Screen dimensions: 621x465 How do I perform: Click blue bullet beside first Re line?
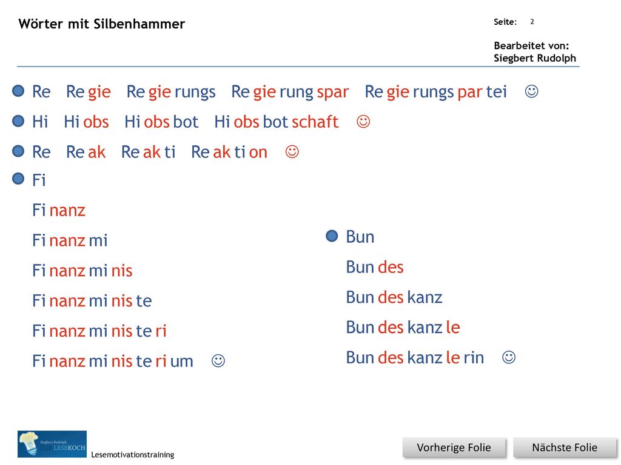[x=18, y=91]
